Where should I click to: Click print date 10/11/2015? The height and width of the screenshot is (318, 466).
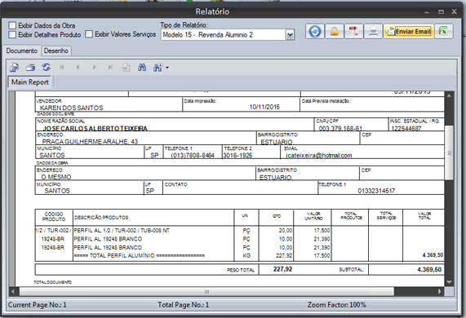point(264,107)
